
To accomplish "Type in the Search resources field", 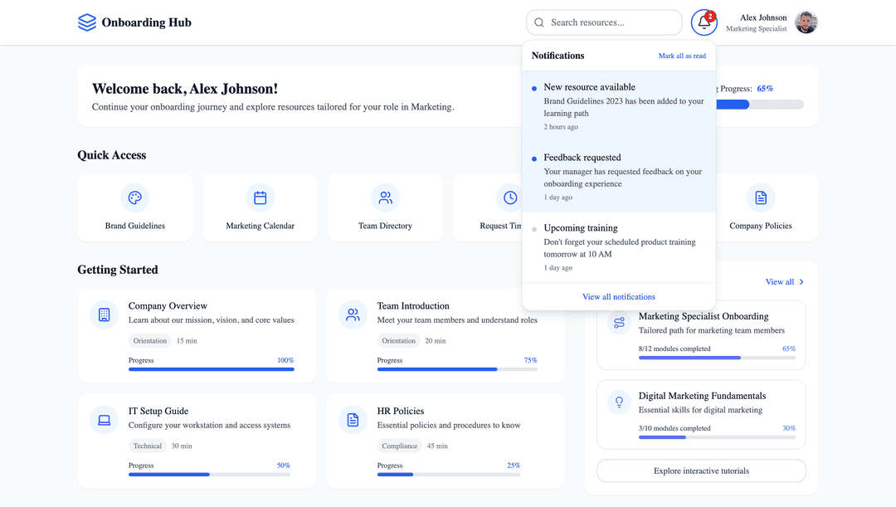I will [x=612, y=22].
